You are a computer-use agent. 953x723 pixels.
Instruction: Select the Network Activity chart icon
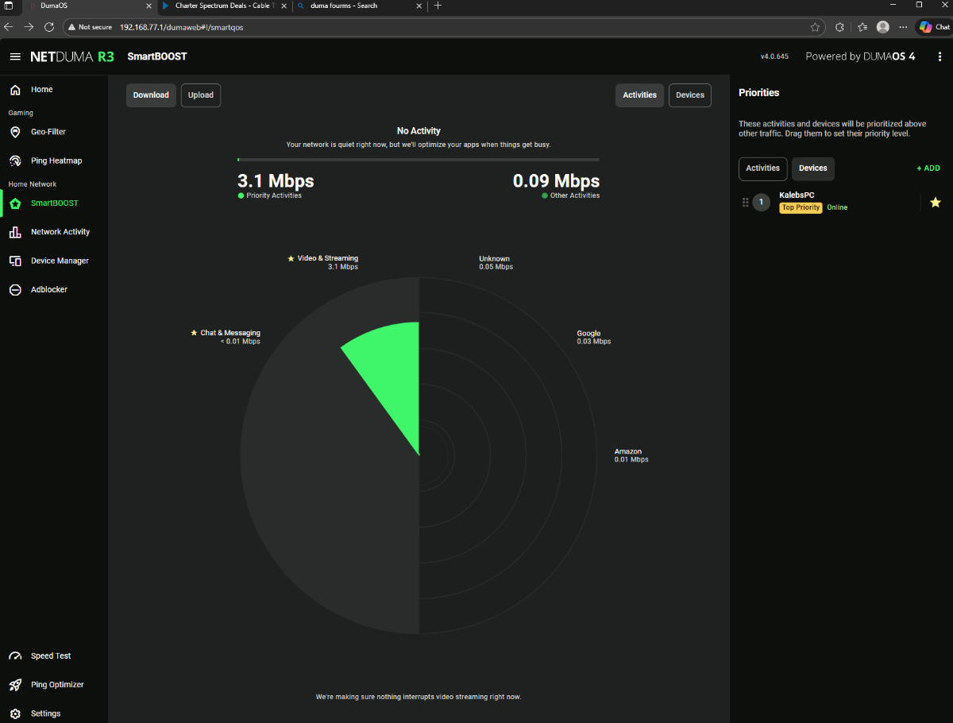click(15, 232)
